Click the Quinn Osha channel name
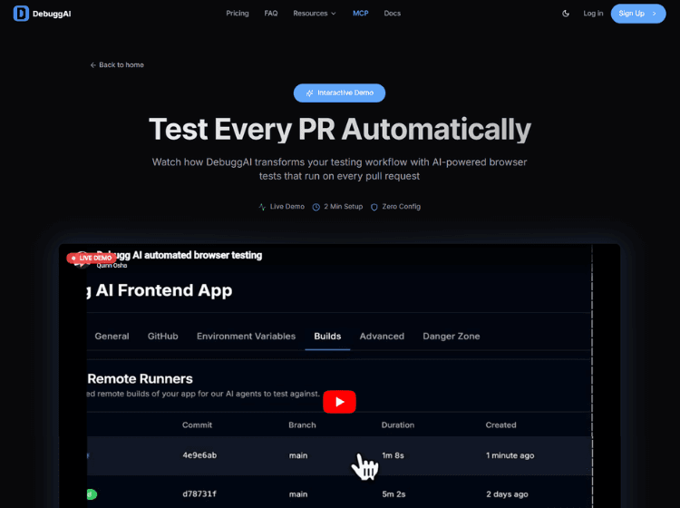The height and width of the screenshot is (508, 680). (112, 266)
